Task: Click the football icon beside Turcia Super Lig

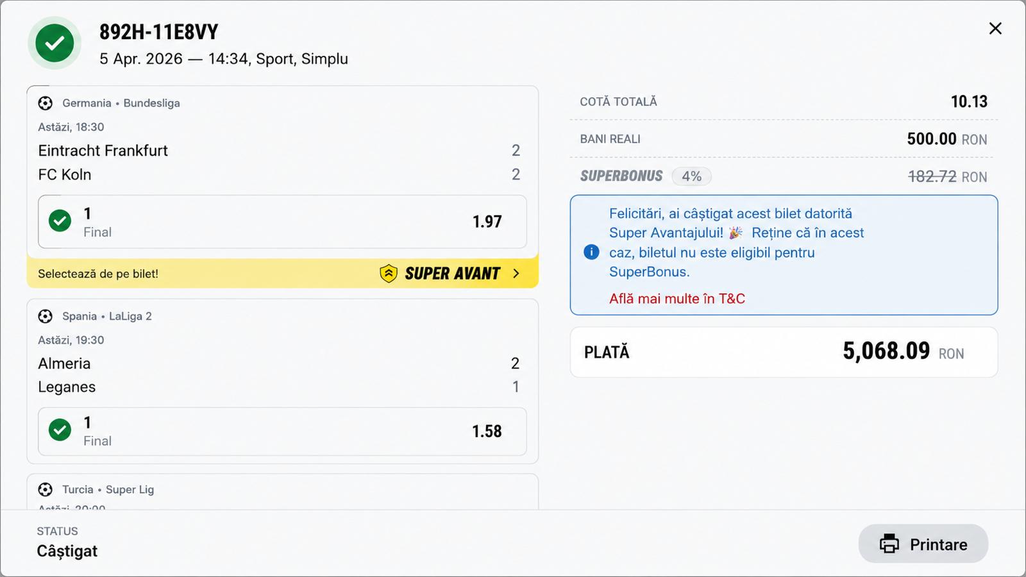Action: [x=46, y=490]
